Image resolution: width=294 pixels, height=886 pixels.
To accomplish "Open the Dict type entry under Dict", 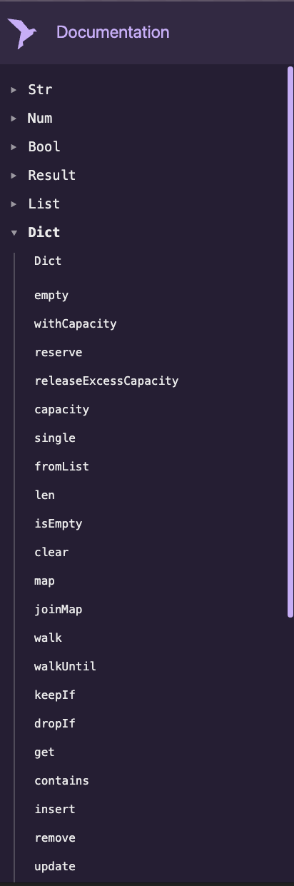I will 48,261.
